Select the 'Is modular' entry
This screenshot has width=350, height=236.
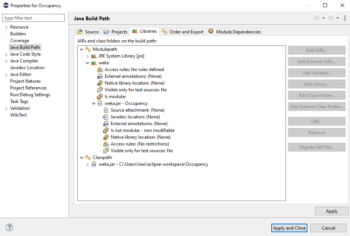coord(115,97)
